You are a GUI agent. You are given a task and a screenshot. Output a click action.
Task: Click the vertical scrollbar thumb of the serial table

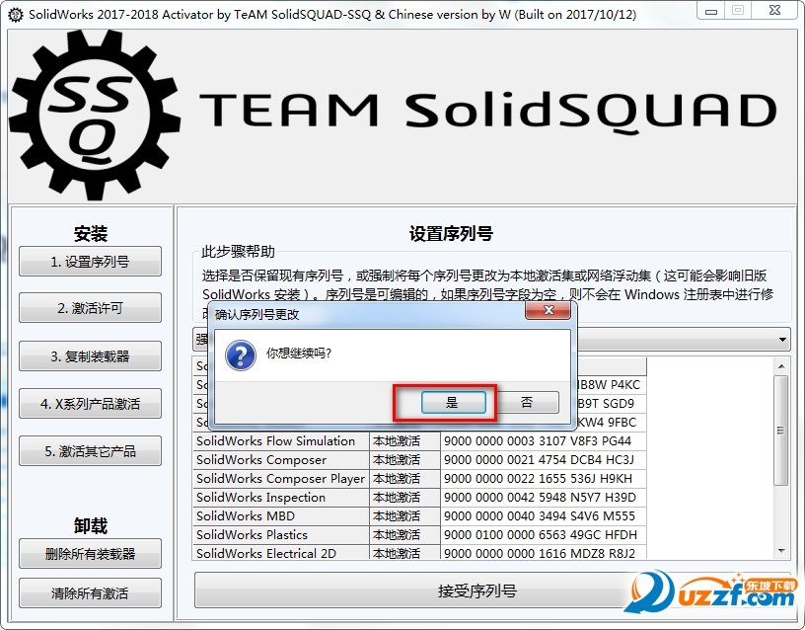781,431
